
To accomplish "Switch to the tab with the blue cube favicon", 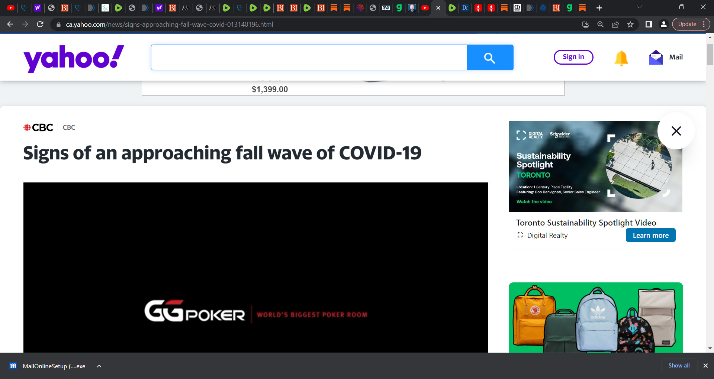I will coord(543,8).
